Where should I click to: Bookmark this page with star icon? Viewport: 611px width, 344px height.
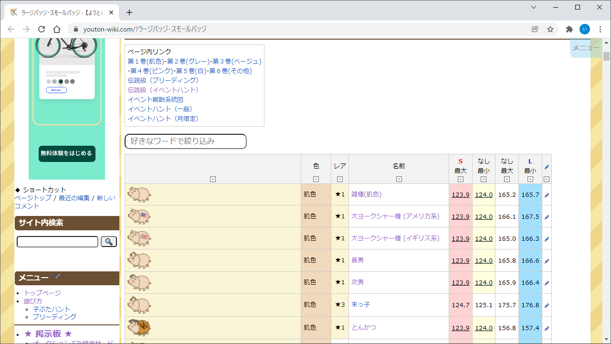pyautogui.click(x=550, y=29)
